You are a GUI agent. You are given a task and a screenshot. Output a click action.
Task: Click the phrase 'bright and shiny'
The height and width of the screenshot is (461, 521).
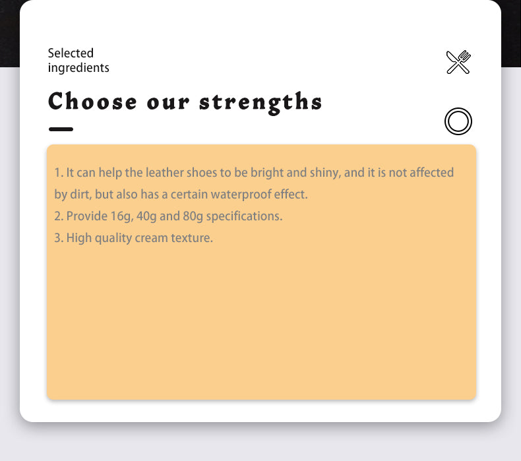click(299, 173)
